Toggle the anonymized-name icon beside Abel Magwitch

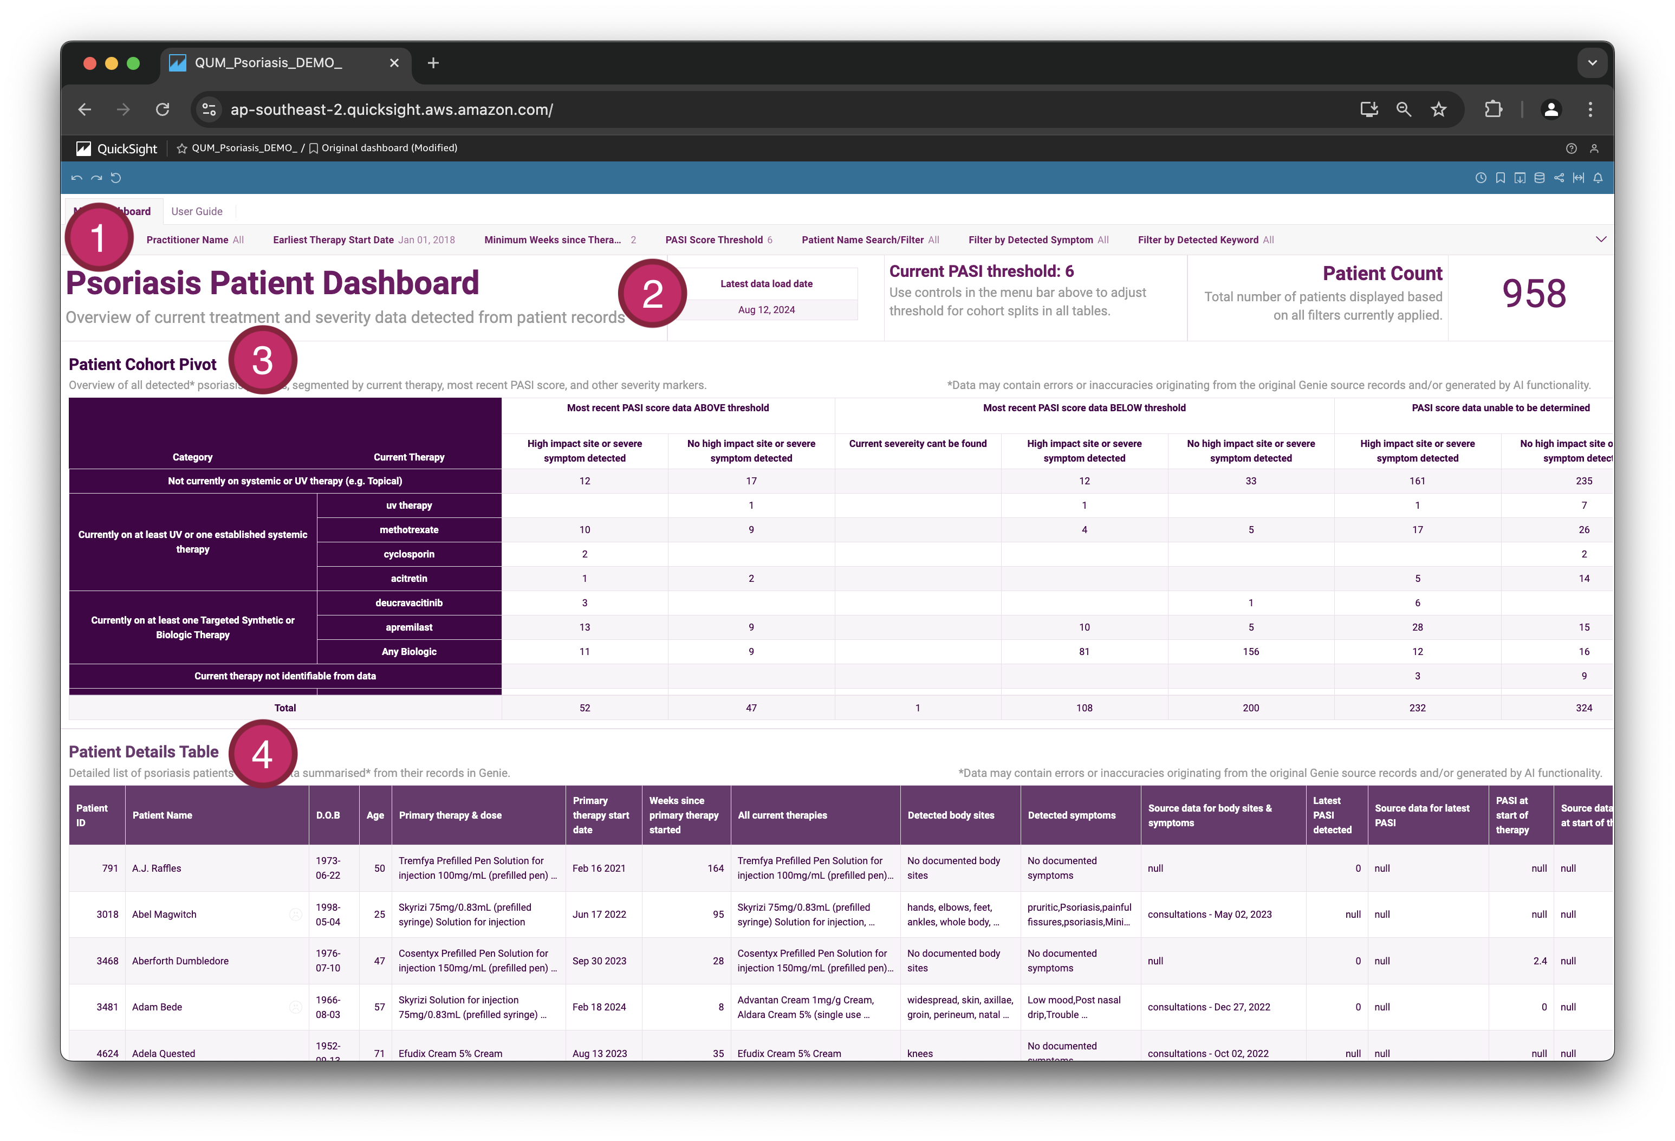(x=295, y=915)
